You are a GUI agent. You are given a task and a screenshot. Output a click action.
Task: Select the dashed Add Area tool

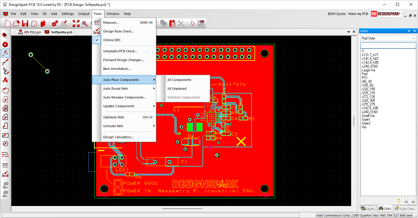coord(5,100)
